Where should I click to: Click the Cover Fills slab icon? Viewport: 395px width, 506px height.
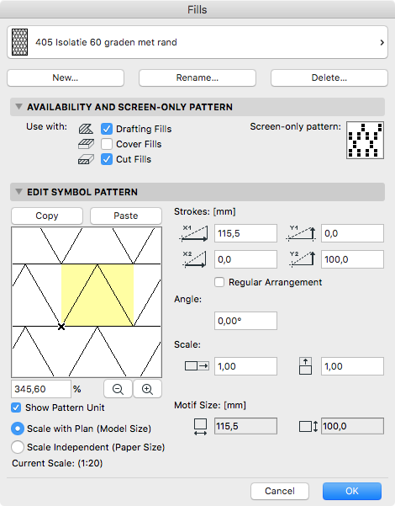pyautogui.click(x=86, y=144)
